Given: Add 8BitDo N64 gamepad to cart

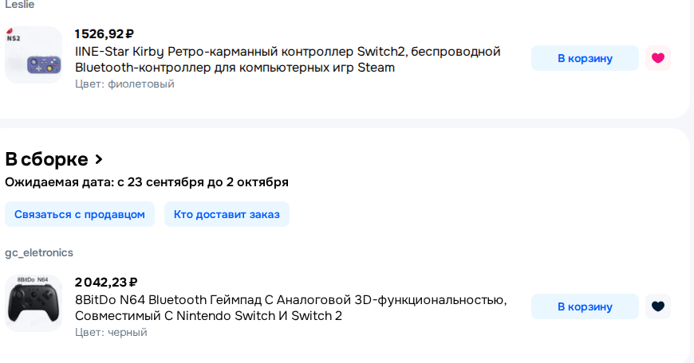Looking at the screenshot, I should pyautogui.click(x=585, y=306).
